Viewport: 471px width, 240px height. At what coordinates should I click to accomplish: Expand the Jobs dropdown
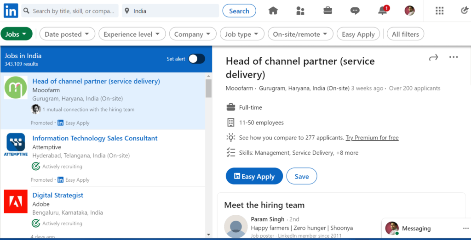pos(16,34)
